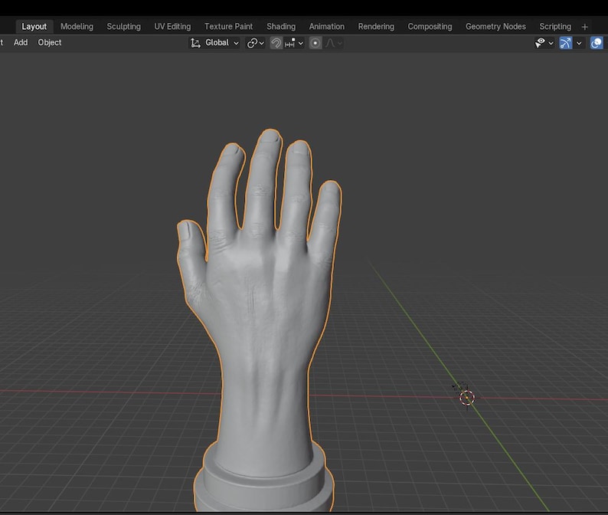Open the proportional falloff curve dropdown
This screenshot has height=515, width=608.
(333, 43)
